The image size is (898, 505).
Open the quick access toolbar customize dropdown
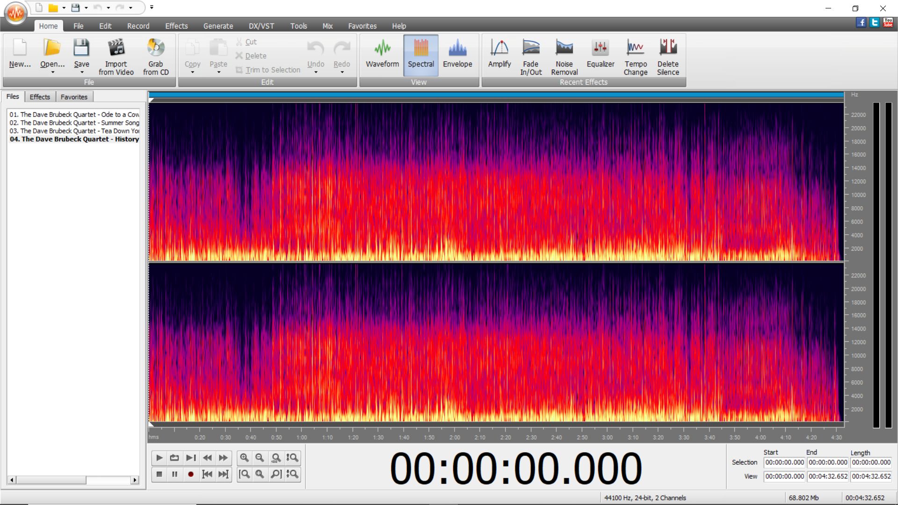(x=152, y=7)
